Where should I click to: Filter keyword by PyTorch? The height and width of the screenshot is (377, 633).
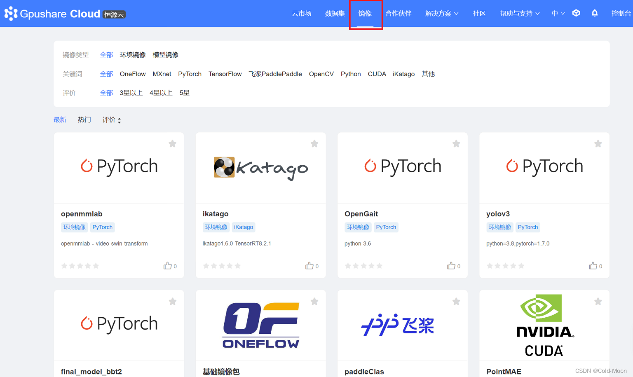pos(190,74)
